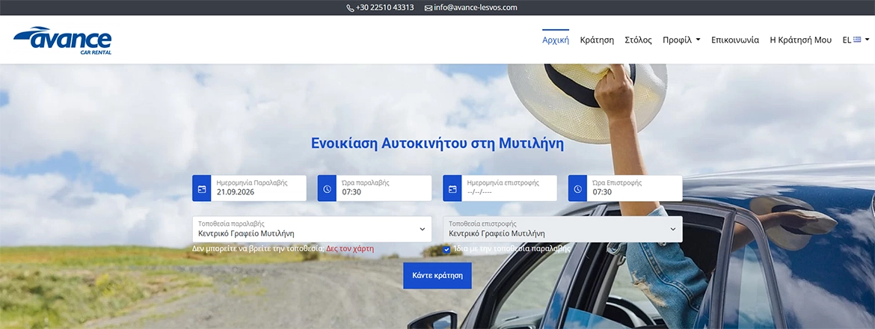Open the Επικοινωνία page
Screen dimensions: 875x329
735,40
